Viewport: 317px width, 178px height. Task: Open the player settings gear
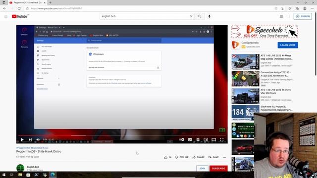(198, 139)
